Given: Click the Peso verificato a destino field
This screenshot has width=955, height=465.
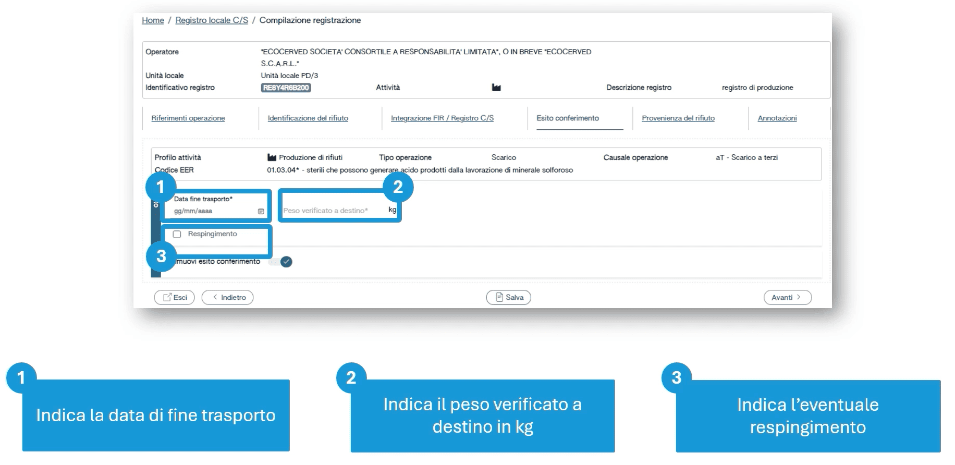Looking at the screenshot, I should pos(331,211).
